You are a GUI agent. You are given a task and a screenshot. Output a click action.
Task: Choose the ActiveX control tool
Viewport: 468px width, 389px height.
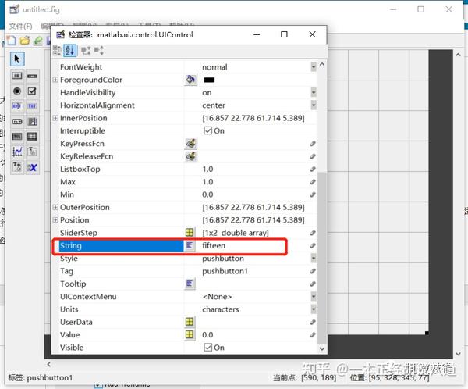[x=32, y=167]
